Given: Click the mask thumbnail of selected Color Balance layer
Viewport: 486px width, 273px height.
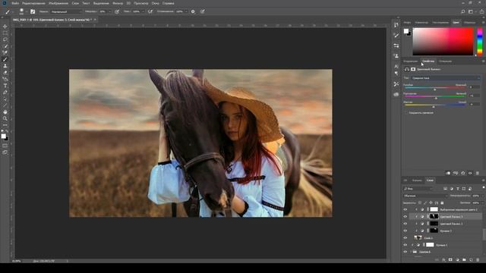Looking at the screenshot, I should [434, 216].
